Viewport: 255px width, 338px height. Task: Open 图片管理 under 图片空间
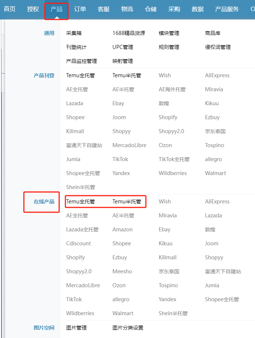coord(76,328)
